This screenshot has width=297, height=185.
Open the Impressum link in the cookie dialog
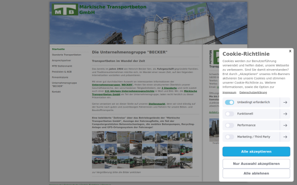(x=229, y=93)
